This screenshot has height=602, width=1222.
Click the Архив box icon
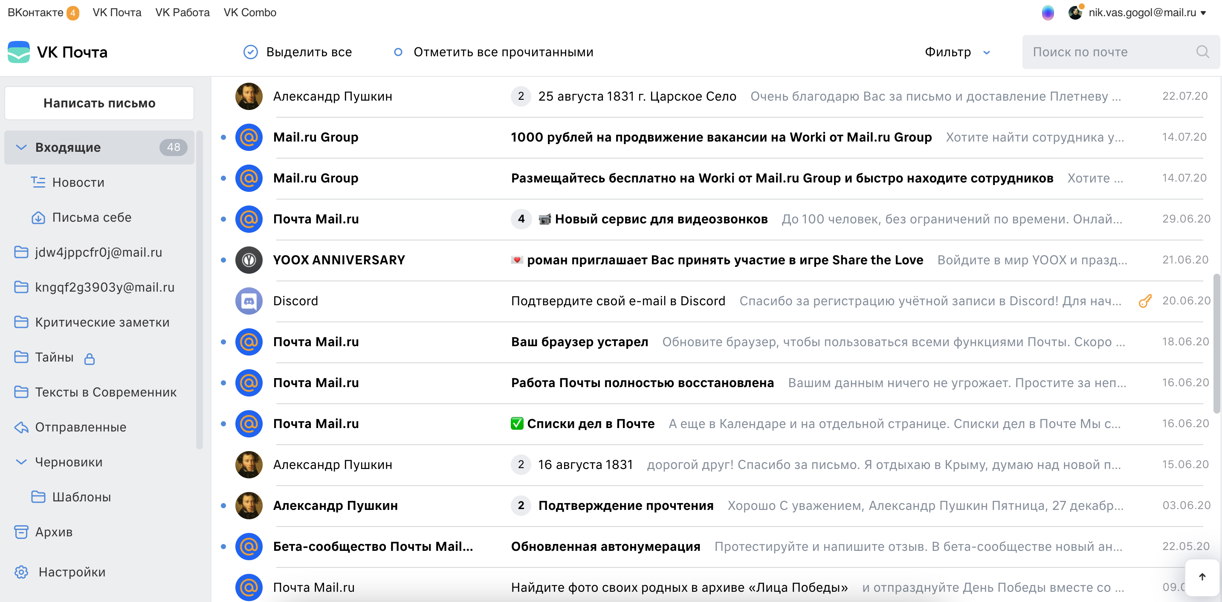(21, 532)
